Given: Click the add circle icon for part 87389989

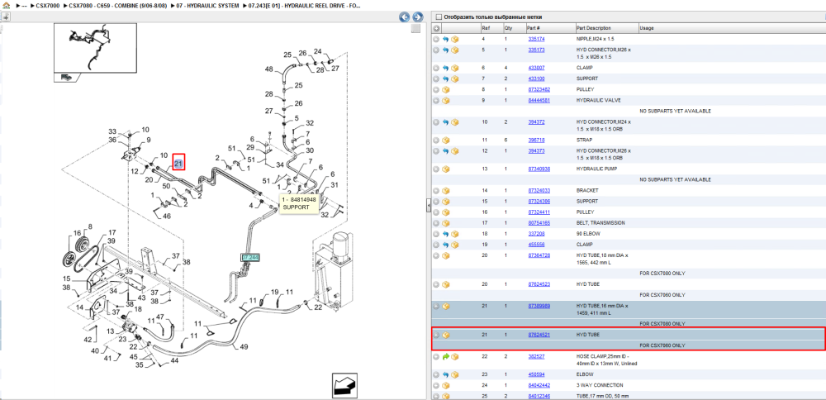Looking at the screenshot, I should coord(436,306).
